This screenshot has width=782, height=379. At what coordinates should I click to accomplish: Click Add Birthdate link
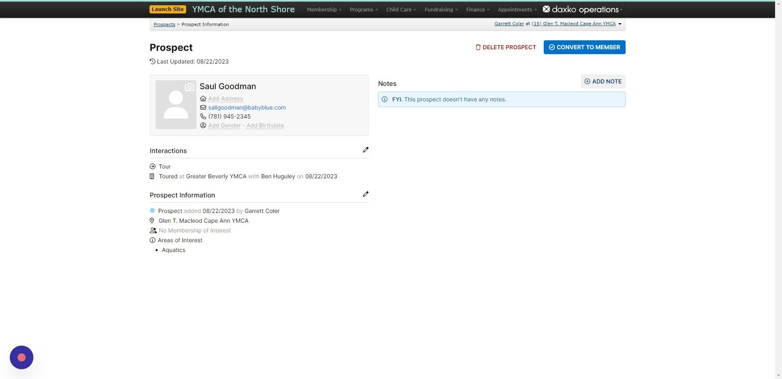coord(265,125)
